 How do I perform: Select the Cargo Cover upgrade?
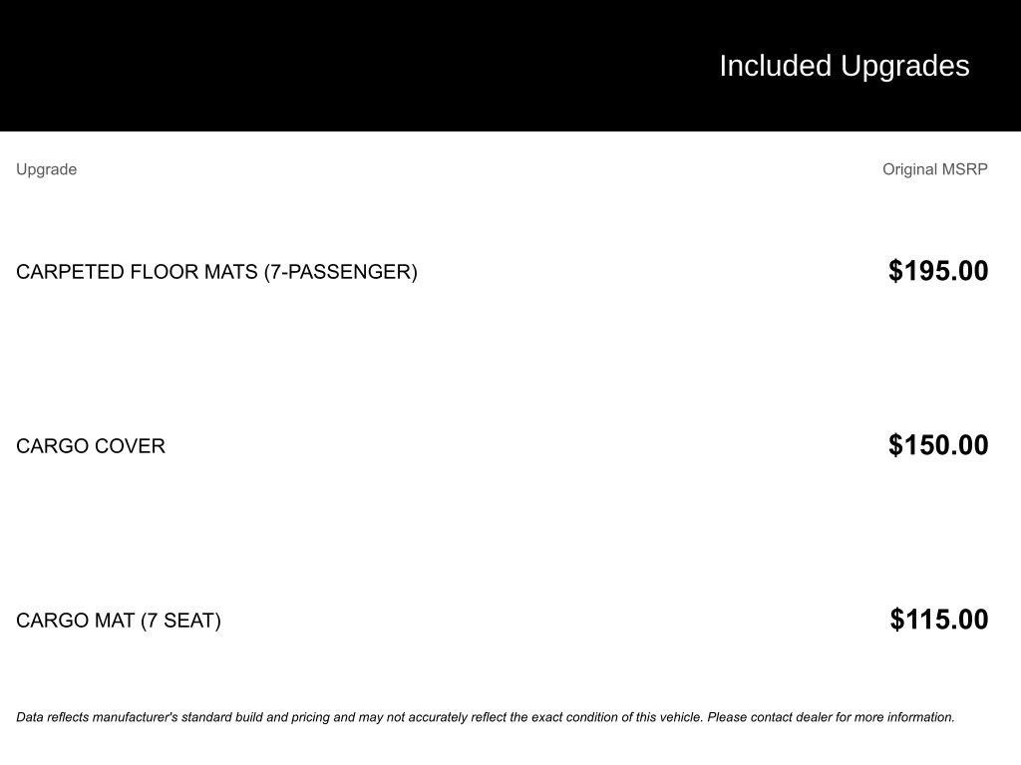pyautogui.click(x=91, y=446)
